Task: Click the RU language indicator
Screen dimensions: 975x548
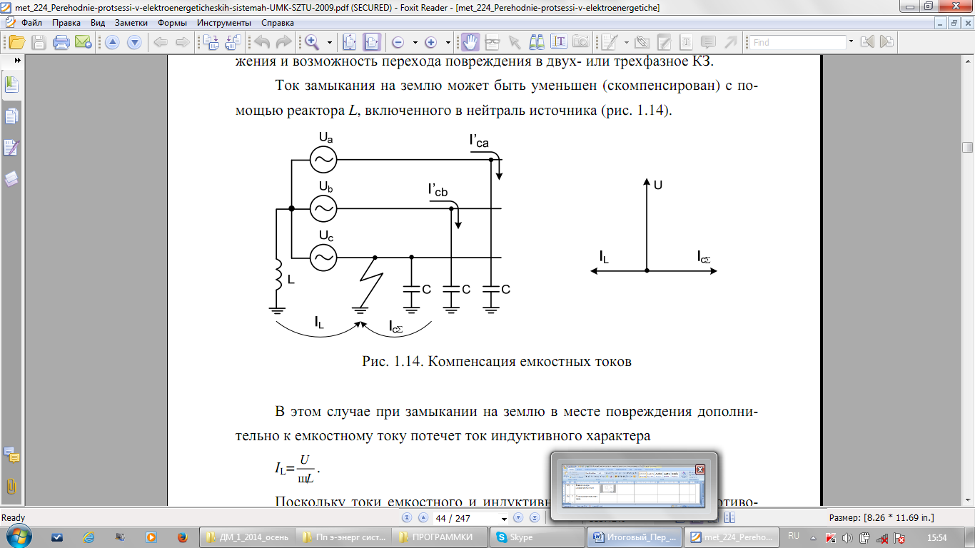Action: 794,536
